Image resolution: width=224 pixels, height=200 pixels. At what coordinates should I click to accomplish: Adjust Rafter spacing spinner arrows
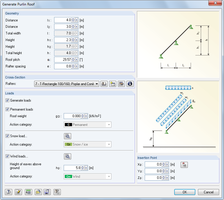[x=73, y=66]
